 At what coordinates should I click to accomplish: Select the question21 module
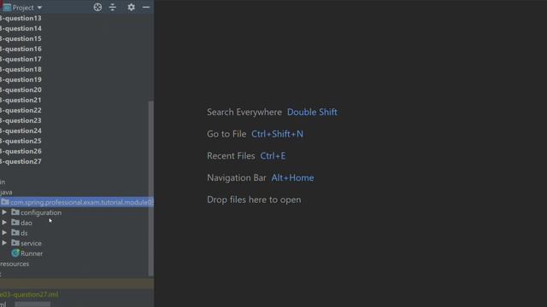[x=21, y=100]
